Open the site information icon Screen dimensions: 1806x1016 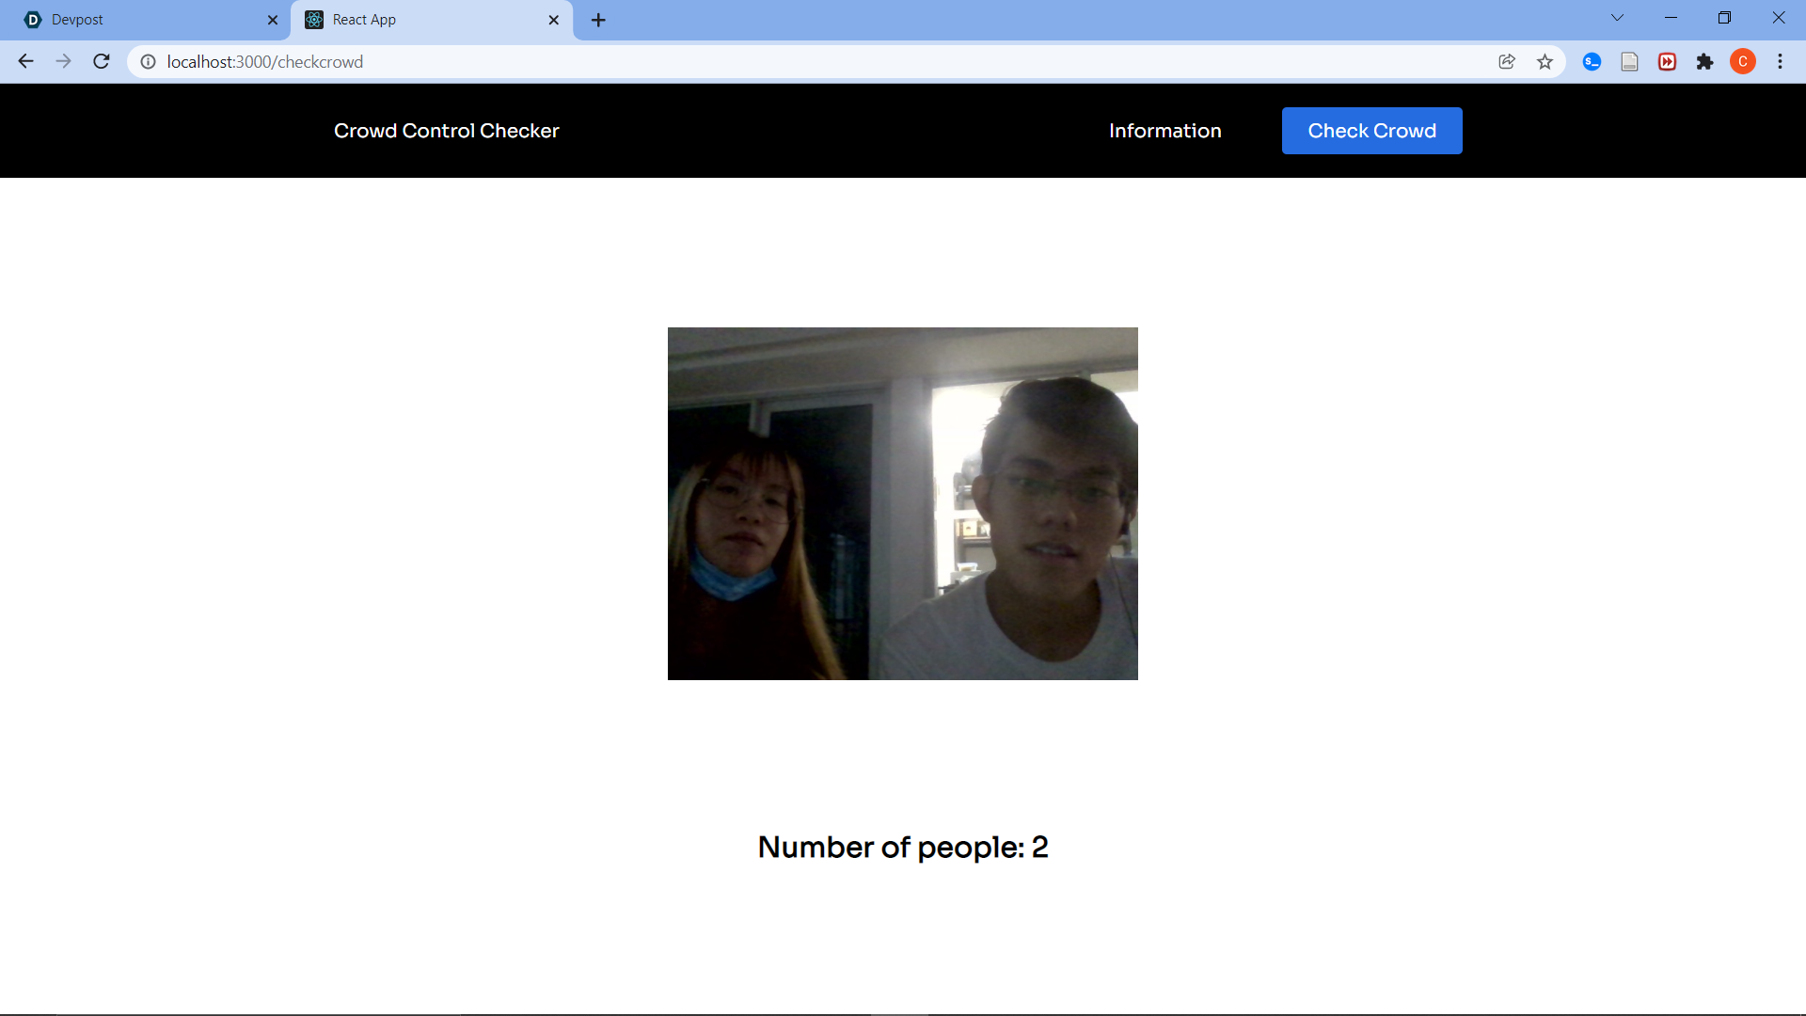pos(148,61)
